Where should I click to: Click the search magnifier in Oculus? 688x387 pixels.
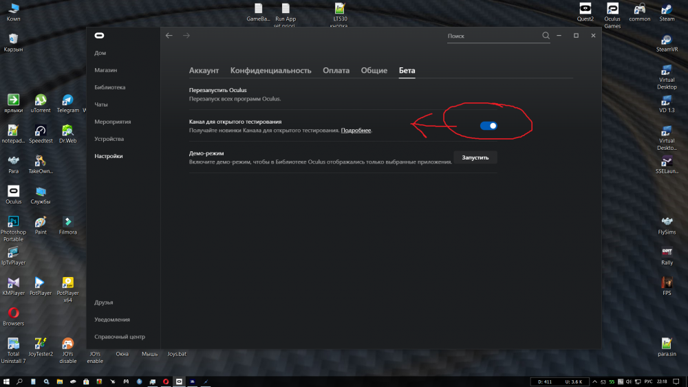(x=546, y=36)
